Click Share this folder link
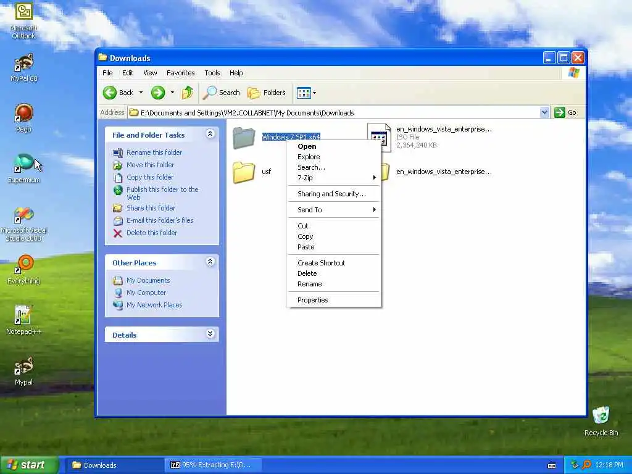Screen dimensions: 632x474 (151, 209)
